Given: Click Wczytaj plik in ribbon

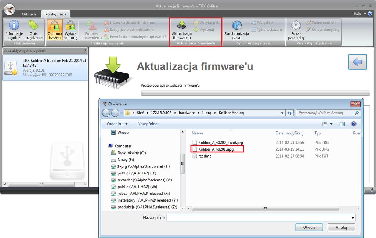Looking at the screenshot, I should (x=206, y=22).
